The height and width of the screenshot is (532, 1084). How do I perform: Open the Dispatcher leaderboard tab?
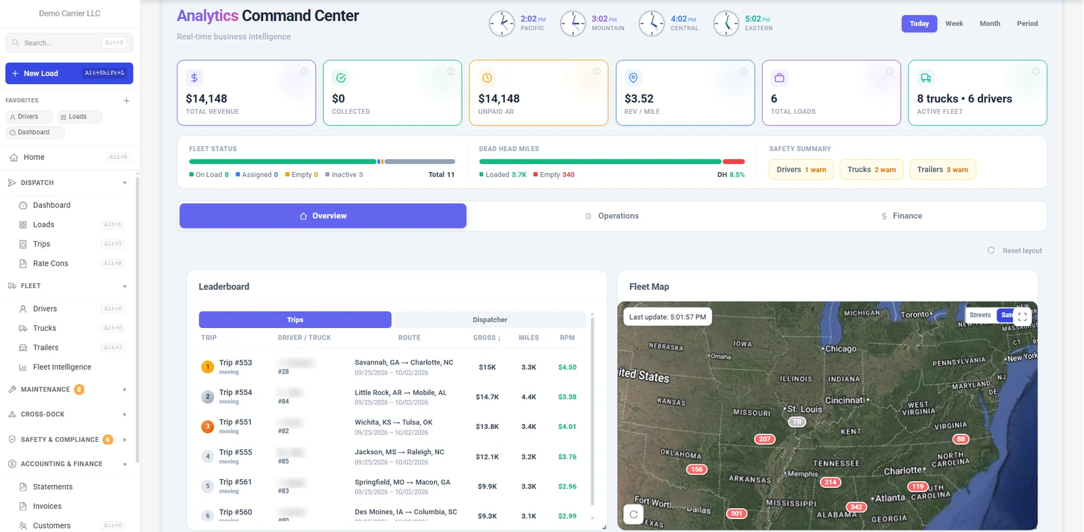pyautogui.click(x=490, y=320)
